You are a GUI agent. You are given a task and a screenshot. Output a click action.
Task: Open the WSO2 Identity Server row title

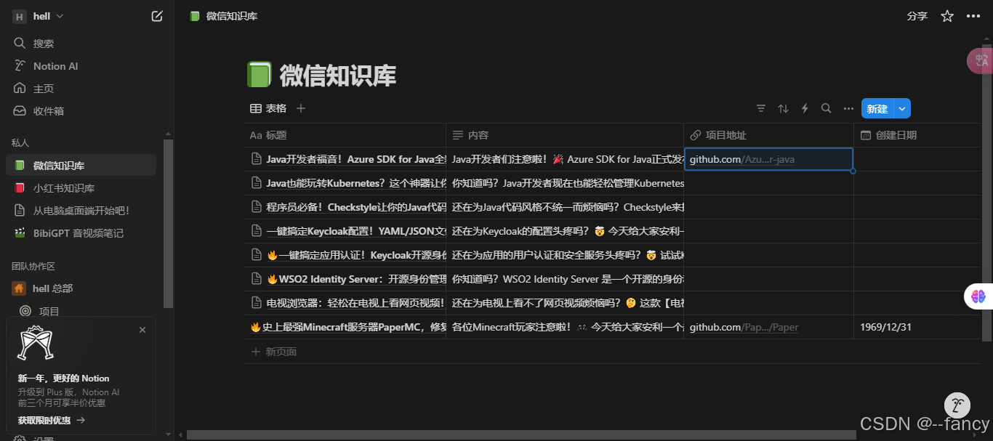(355, 279)
